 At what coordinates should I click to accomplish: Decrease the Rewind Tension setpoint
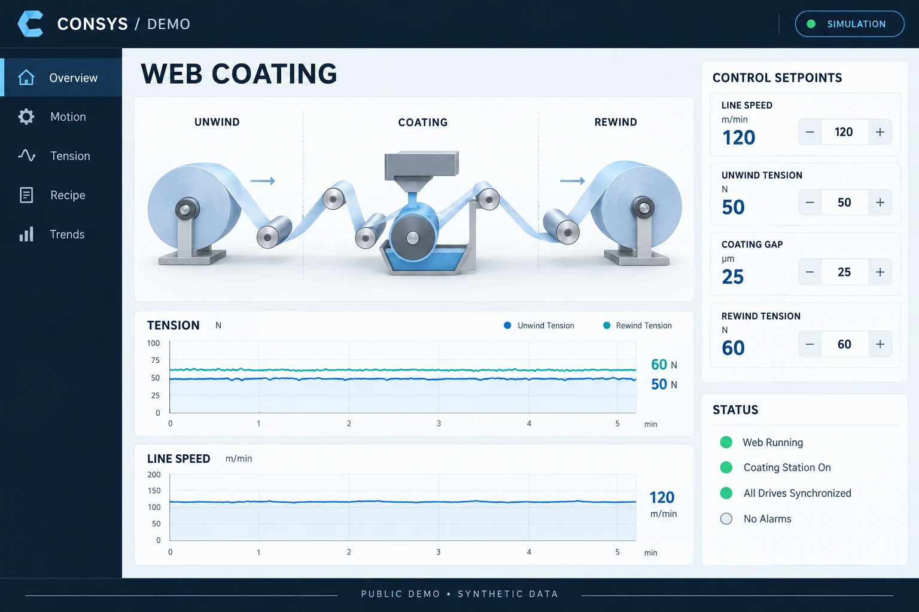click(810, 344)
